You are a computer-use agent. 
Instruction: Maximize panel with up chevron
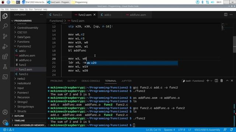pos(227,81)
